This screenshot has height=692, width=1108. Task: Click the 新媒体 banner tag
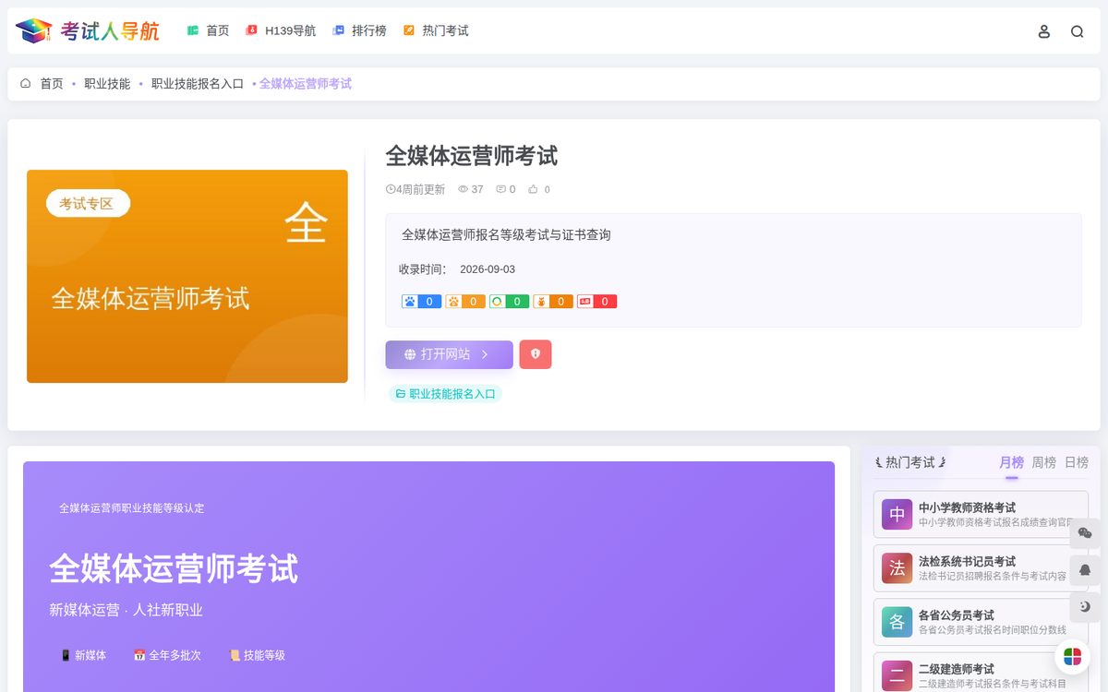click(83, 655)
